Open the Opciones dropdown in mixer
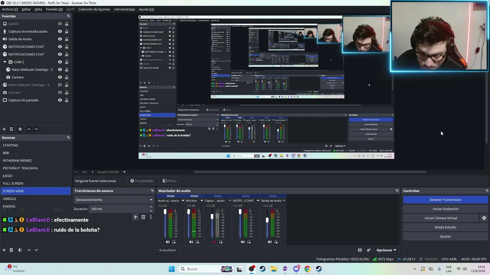This screenshot has width=490, height=275. tap(386, 250)
